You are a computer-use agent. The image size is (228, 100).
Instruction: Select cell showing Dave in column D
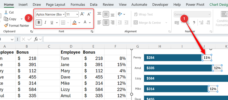pos(71,77)
